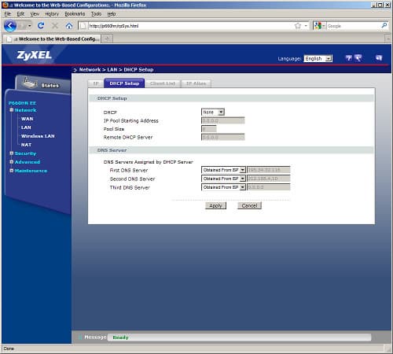This screenshot has height=354, width=393.
Task: Open the View menu
Action: pyautogui.click(x=35, y=14)
